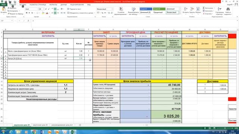The height and width of the screenshot is (134, 239).
Task: Click the Save icon in Quick Access toolbar
Action: tap(6, 1)
